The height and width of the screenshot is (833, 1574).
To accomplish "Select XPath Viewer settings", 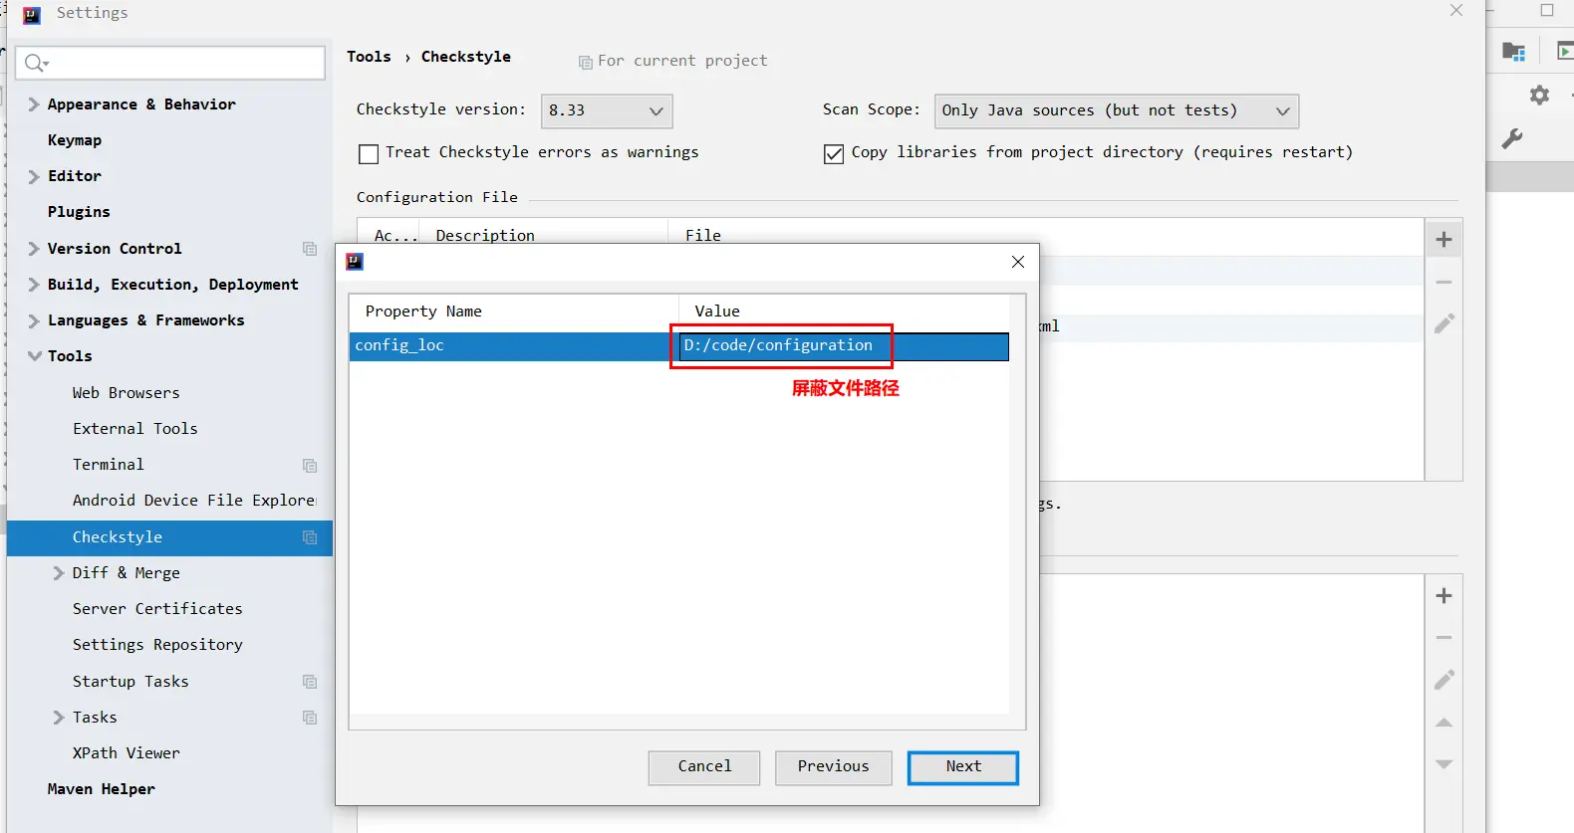I will point(127,753).
